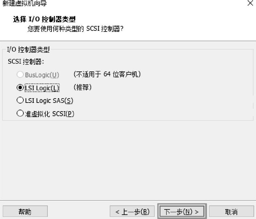
Task: Click the LSI Logic SAS(S) label text
Action: coord(49,101)
